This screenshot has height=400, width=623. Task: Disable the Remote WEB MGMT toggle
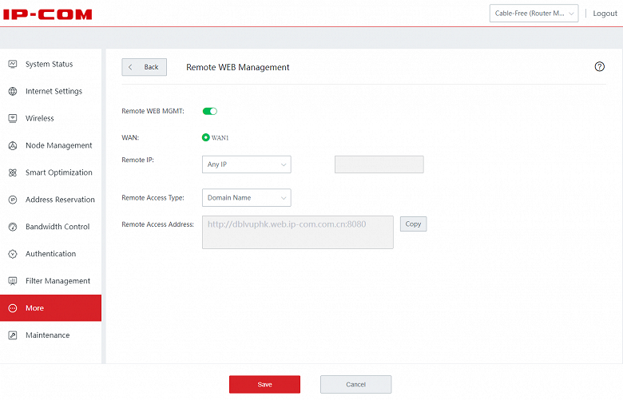tap(210, 111)
